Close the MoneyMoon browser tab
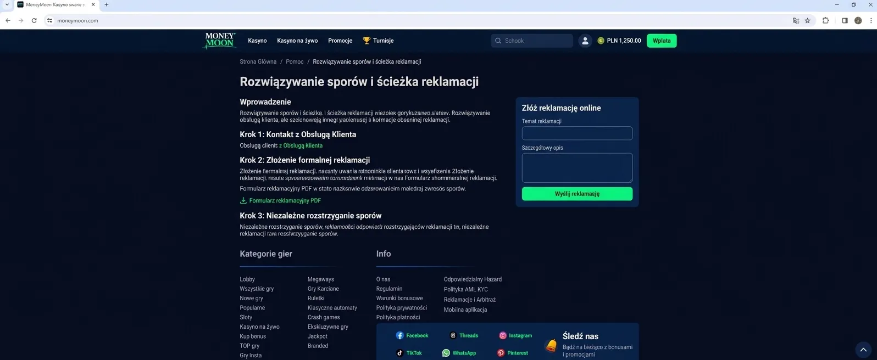 point(93,4)
